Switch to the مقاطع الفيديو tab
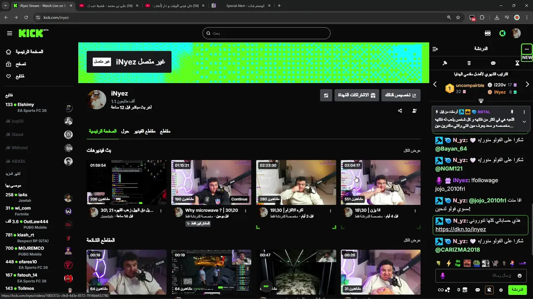 click(x=144, y=131)
